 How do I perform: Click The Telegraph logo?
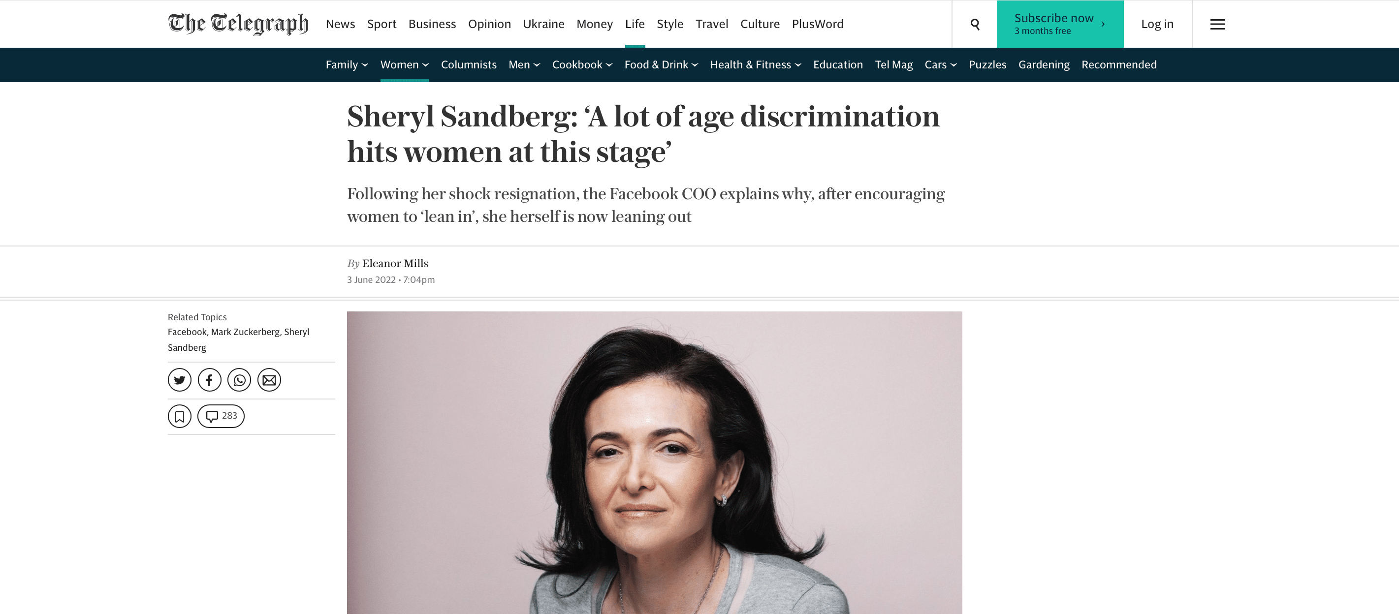pyautogui.click(x=238, y=24)
